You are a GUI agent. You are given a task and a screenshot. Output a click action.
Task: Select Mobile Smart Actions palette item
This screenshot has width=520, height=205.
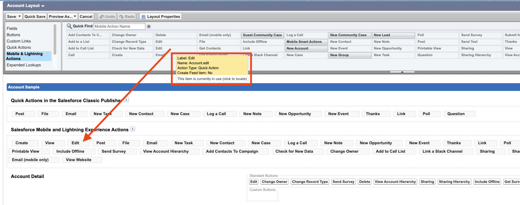[x=306, y=42]
